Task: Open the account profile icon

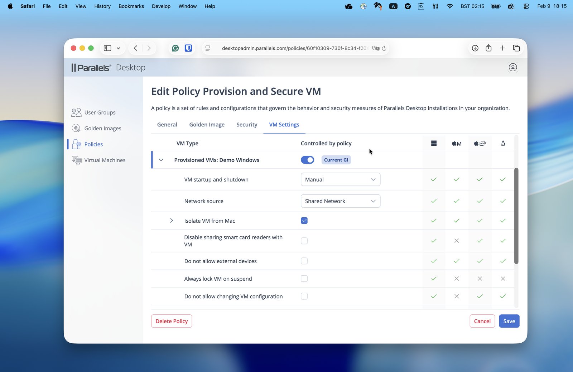Action: click(x=513, y=67)
